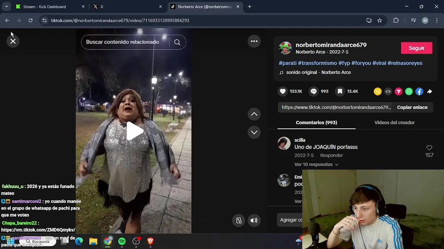Open scilla's avatar

pos(284,143)
